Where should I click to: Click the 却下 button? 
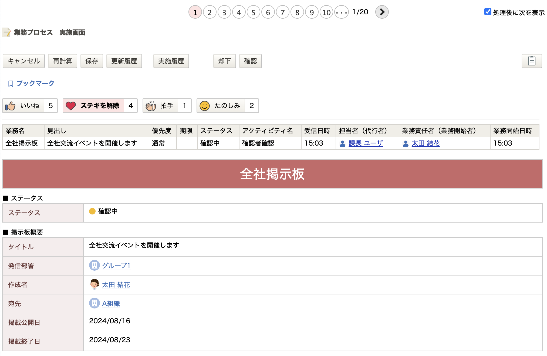(224, 61)
